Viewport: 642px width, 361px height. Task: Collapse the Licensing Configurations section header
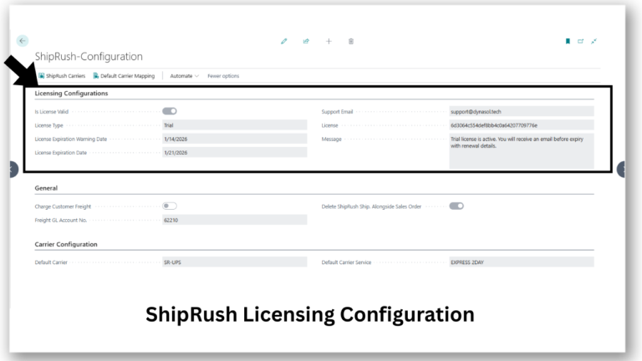point(71,94)
